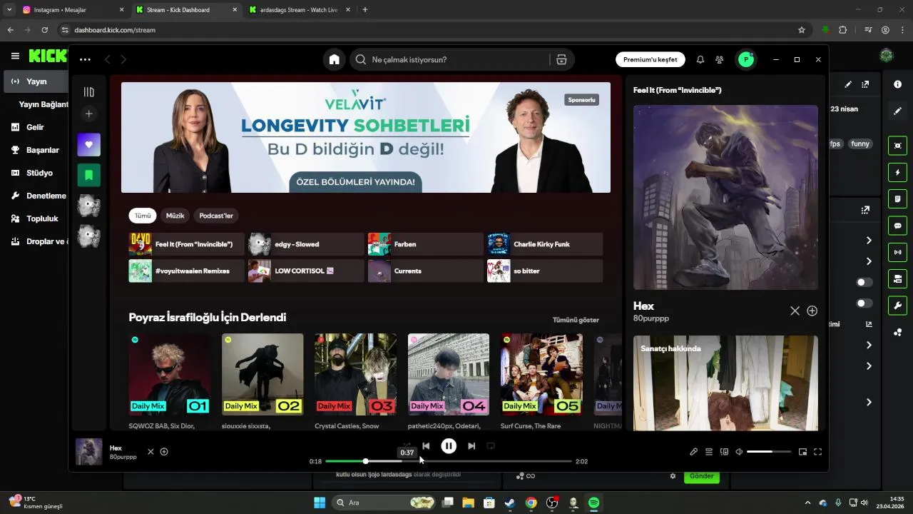This screenshot has height=514, width=913.
Task: Add Hex to Liked Songs in player bar
Action: pyautogui.click(x=164, y=452)
